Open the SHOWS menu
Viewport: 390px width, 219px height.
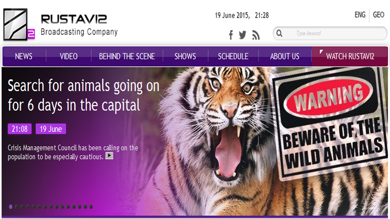tap(185, 56)
